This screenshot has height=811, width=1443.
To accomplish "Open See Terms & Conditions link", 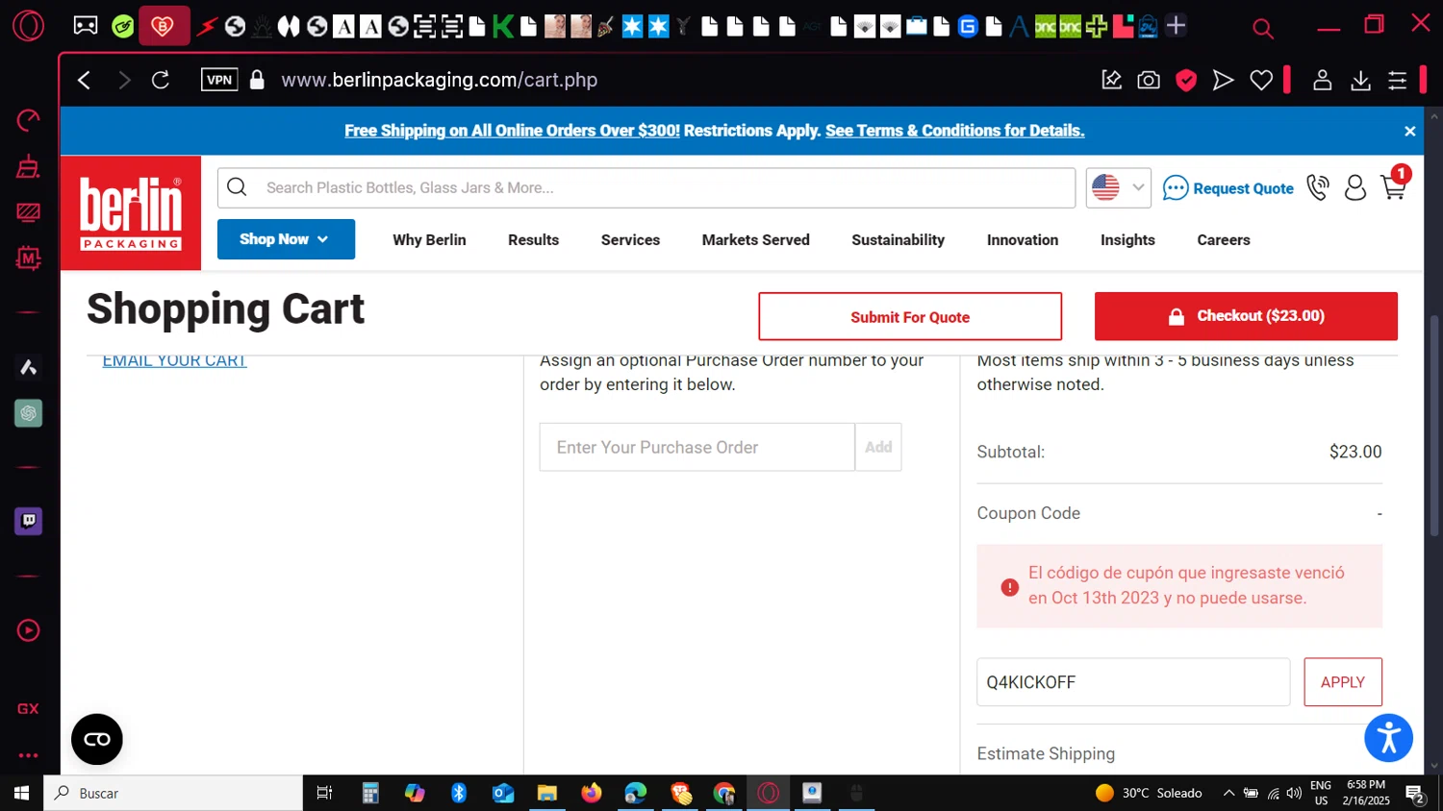I will pyautogui.click(x=954, y=131).
